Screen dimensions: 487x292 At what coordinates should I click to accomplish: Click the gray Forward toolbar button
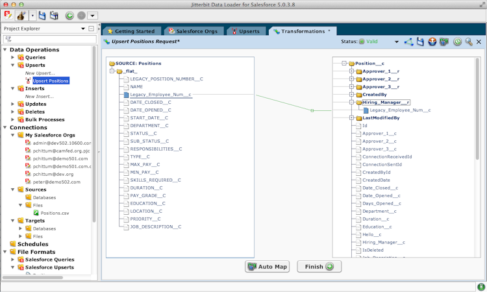[81, 15]
